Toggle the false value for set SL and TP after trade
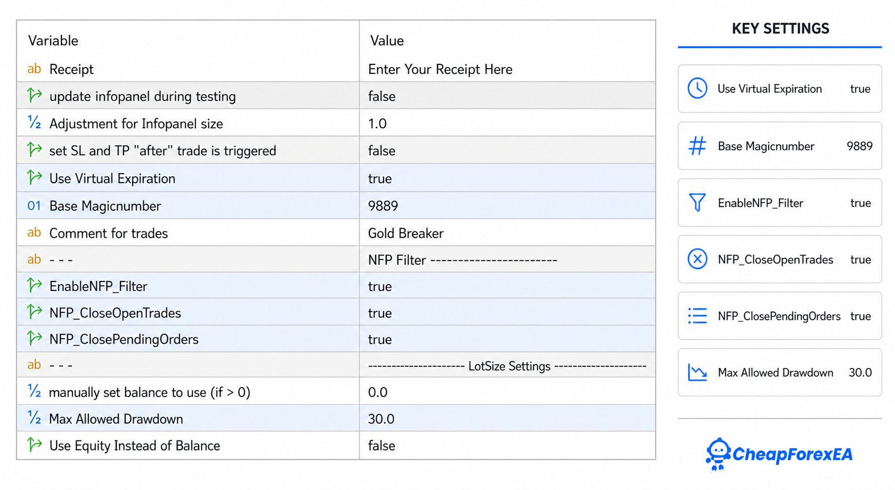The image size is (895, 490). click(381, 150)
